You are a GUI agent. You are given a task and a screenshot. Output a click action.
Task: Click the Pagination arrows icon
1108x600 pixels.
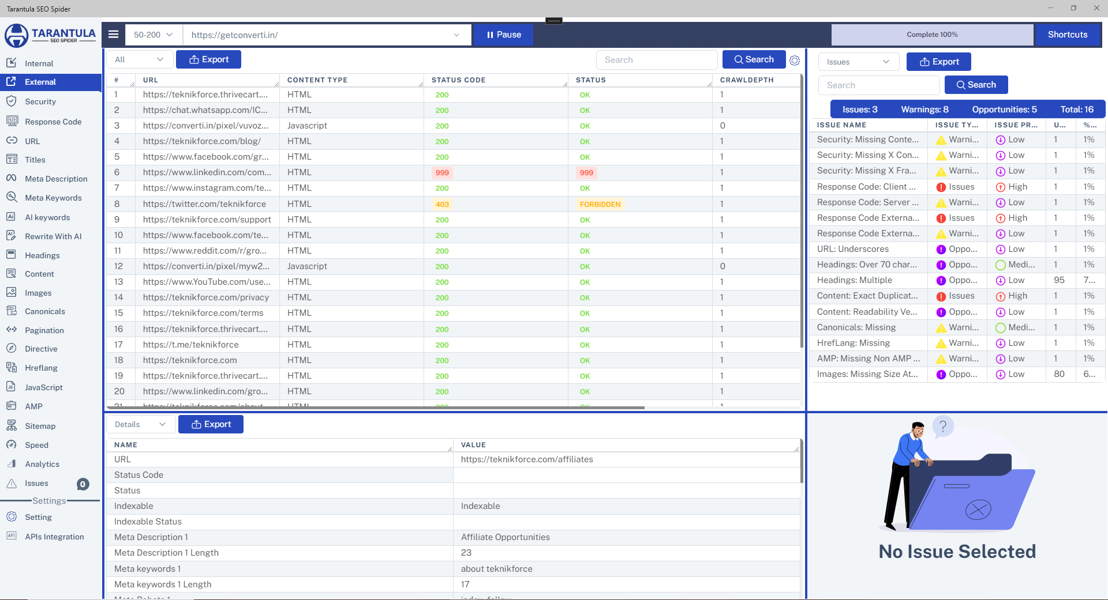pos(12,330)
